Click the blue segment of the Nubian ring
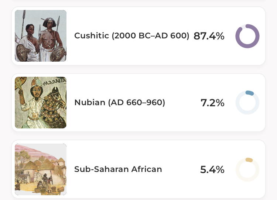Viewport: 277px width, 200px height. pyautogui.click(x=249, y=93)
